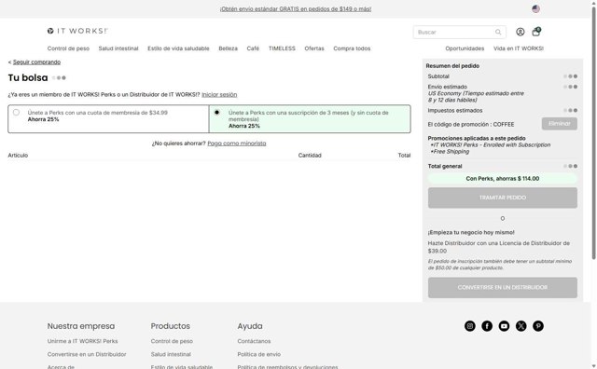Open the Instagram social icon
Viewport: 597px width, 369px height.
point(470,326)
